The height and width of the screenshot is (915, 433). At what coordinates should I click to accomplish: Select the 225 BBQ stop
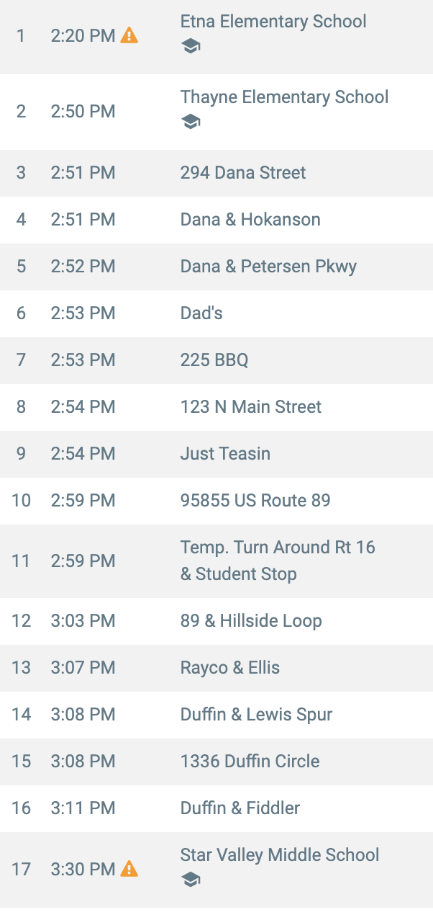coord(214,360)
